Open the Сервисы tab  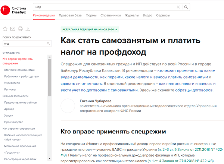(163, 16)
